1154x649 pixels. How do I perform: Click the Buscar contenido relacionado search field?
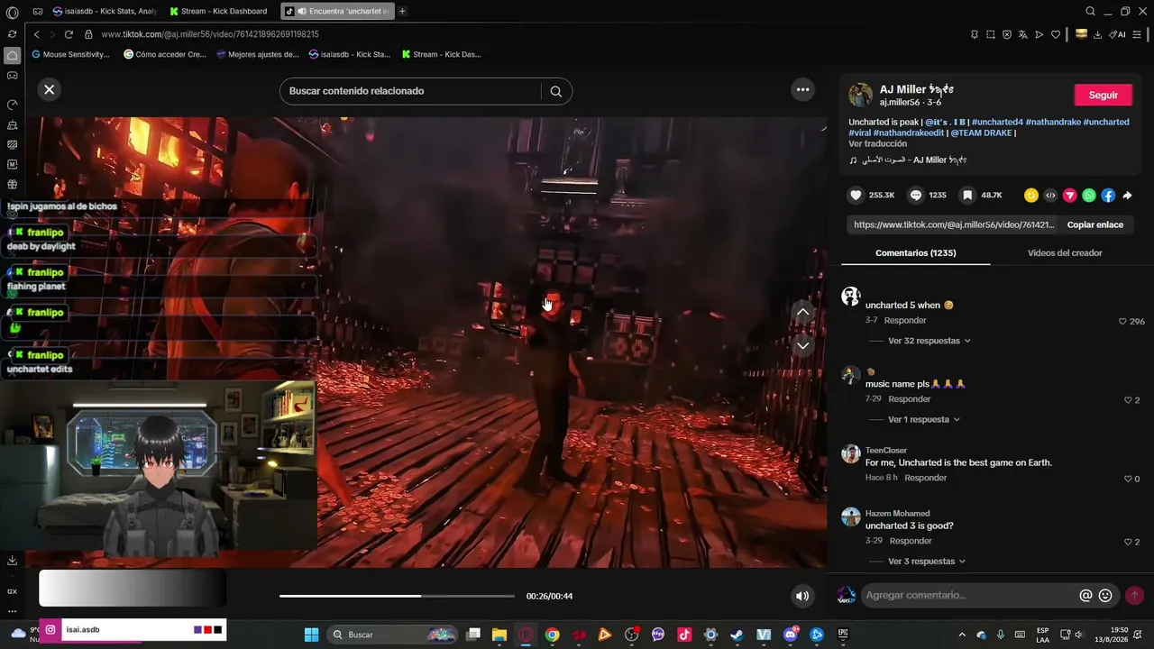410,91
